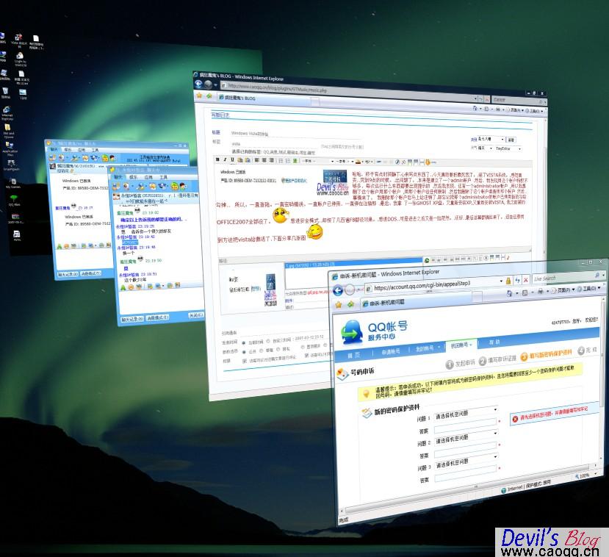Switch to the 帮助 tab on QQ service page
Viewport: 609px width, 557px height.
coord(494,342)
